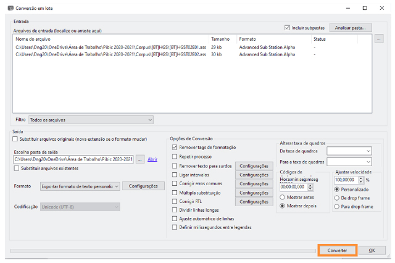This screenshot has height=263, width=395.
Task: Enable the Corrigir erros comuns checkbox
Action: [175, 184]
